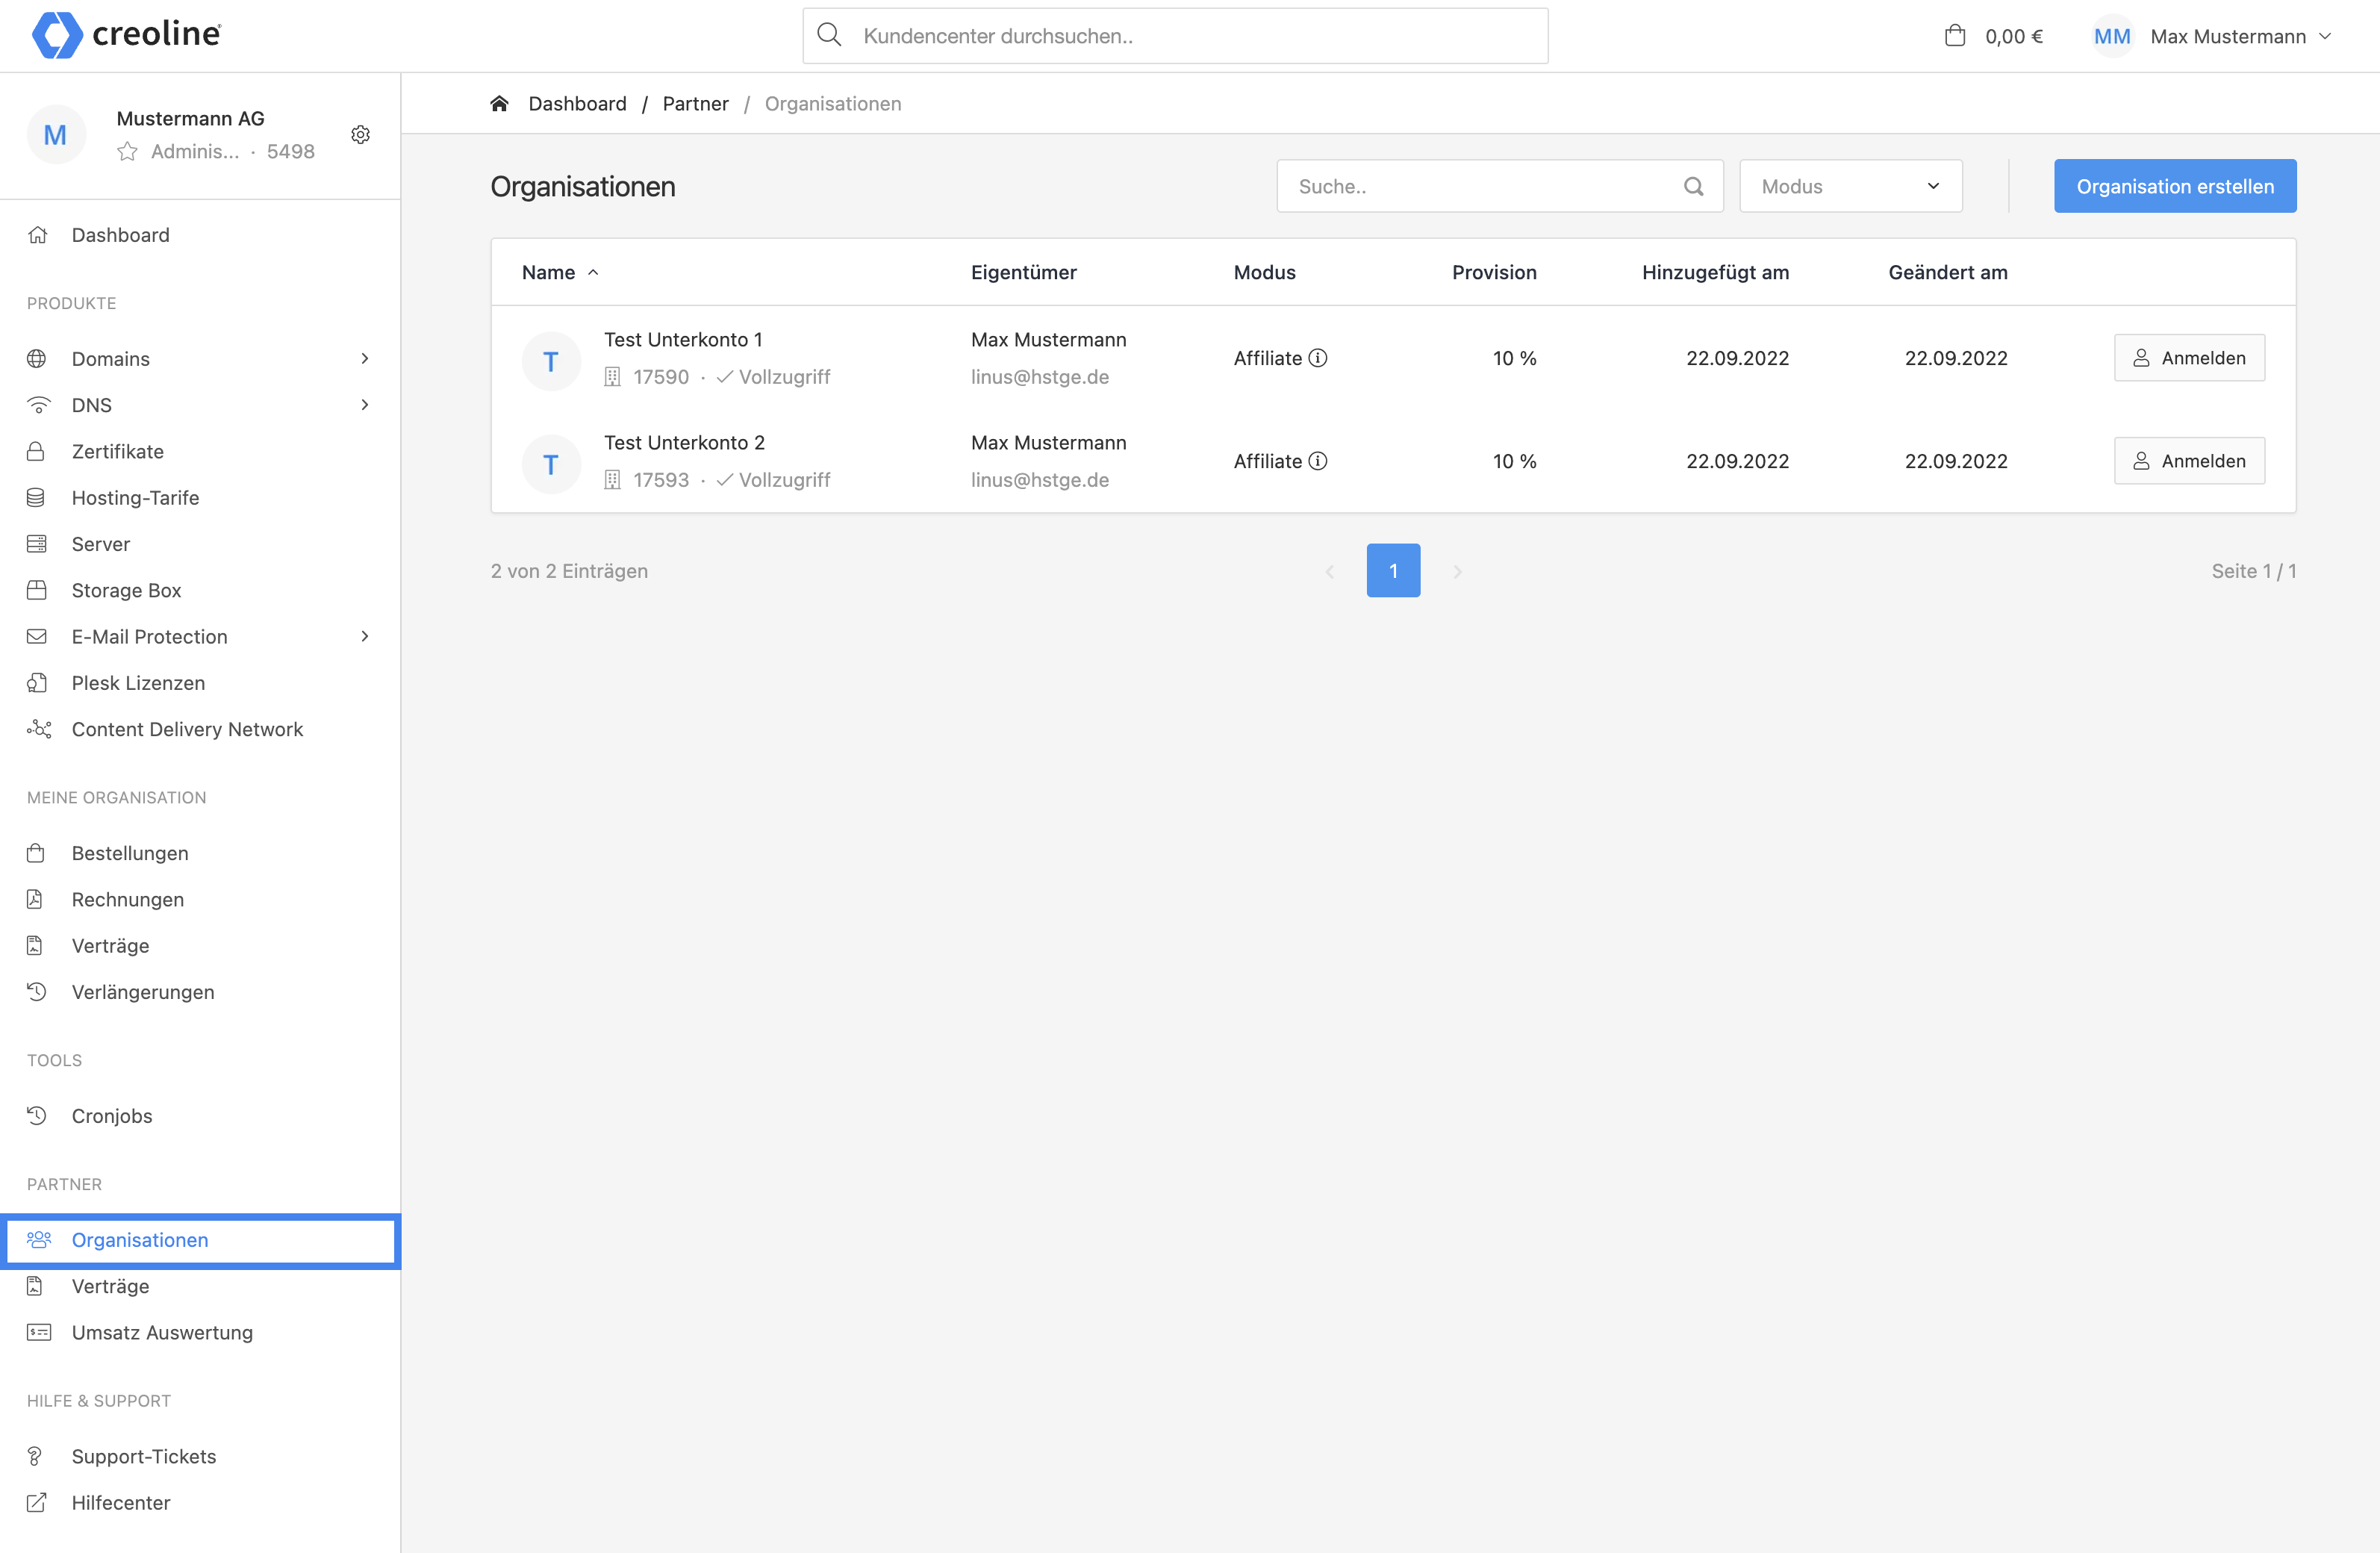Click the Geändert am column header
The image size is (2380, 1553).
pos(1947,272)
